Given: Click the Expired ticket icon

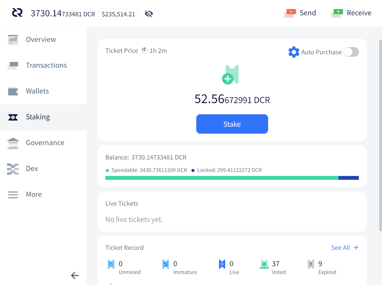Looking at the screenshot, I should [311, 264].
